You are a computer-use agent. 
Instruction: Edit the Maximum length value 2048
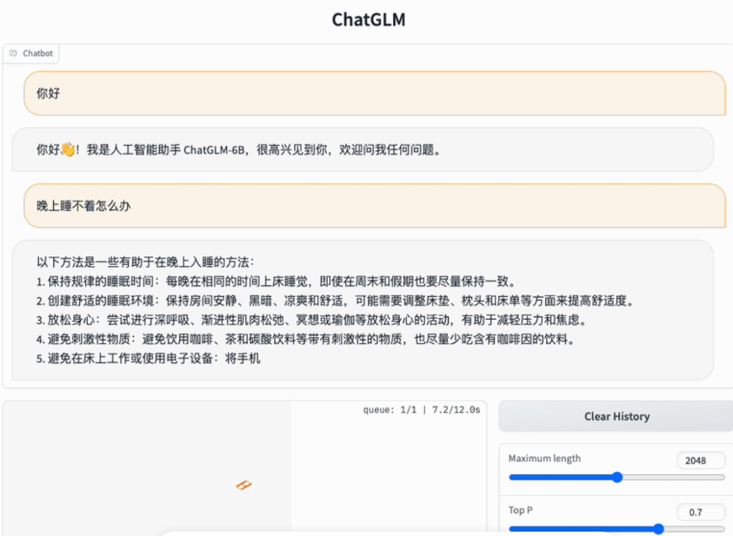(x=701, y=460)
